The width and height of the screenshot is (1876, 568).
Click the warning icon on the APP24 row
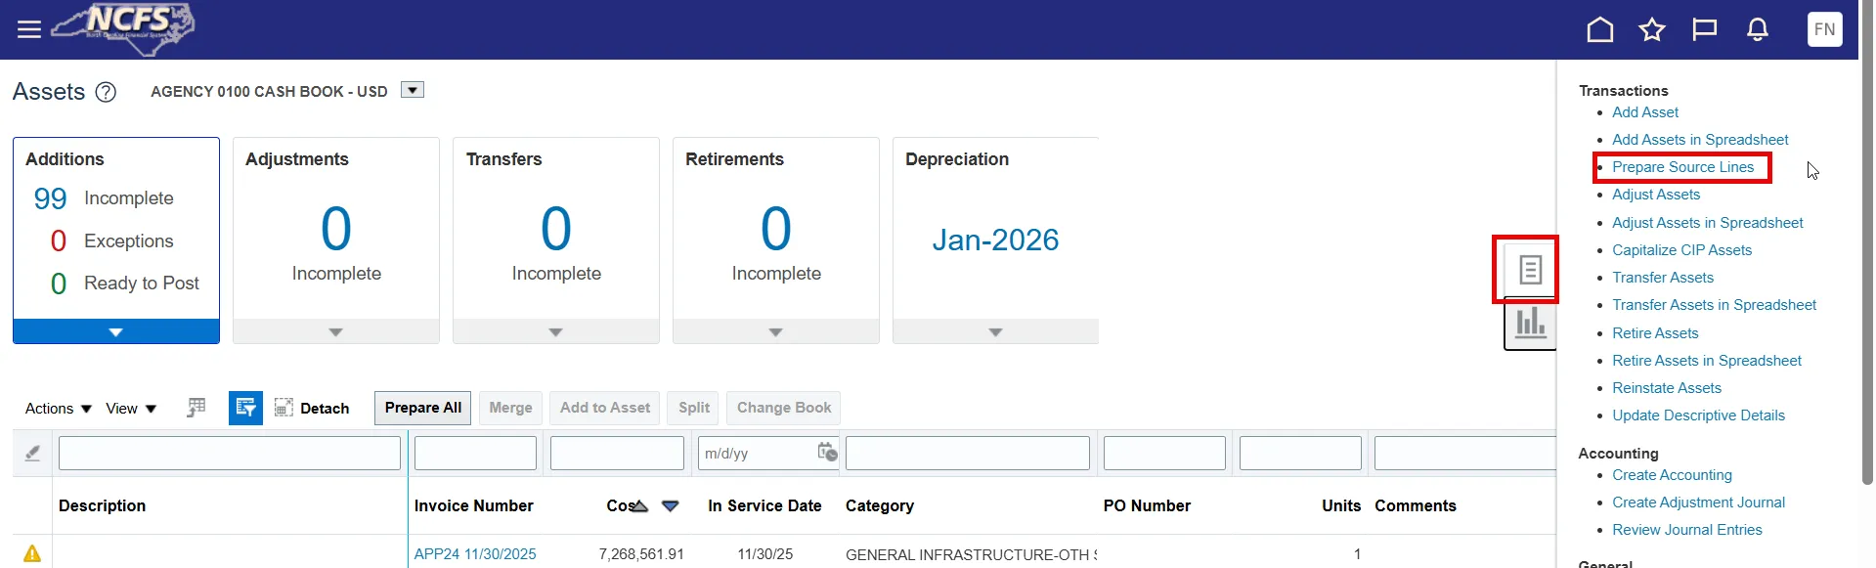click(32, 553)
